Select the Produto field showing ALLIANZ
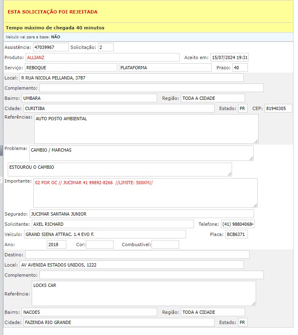The height and width of the screenshot is (335, 298). [x=102, y=57]
